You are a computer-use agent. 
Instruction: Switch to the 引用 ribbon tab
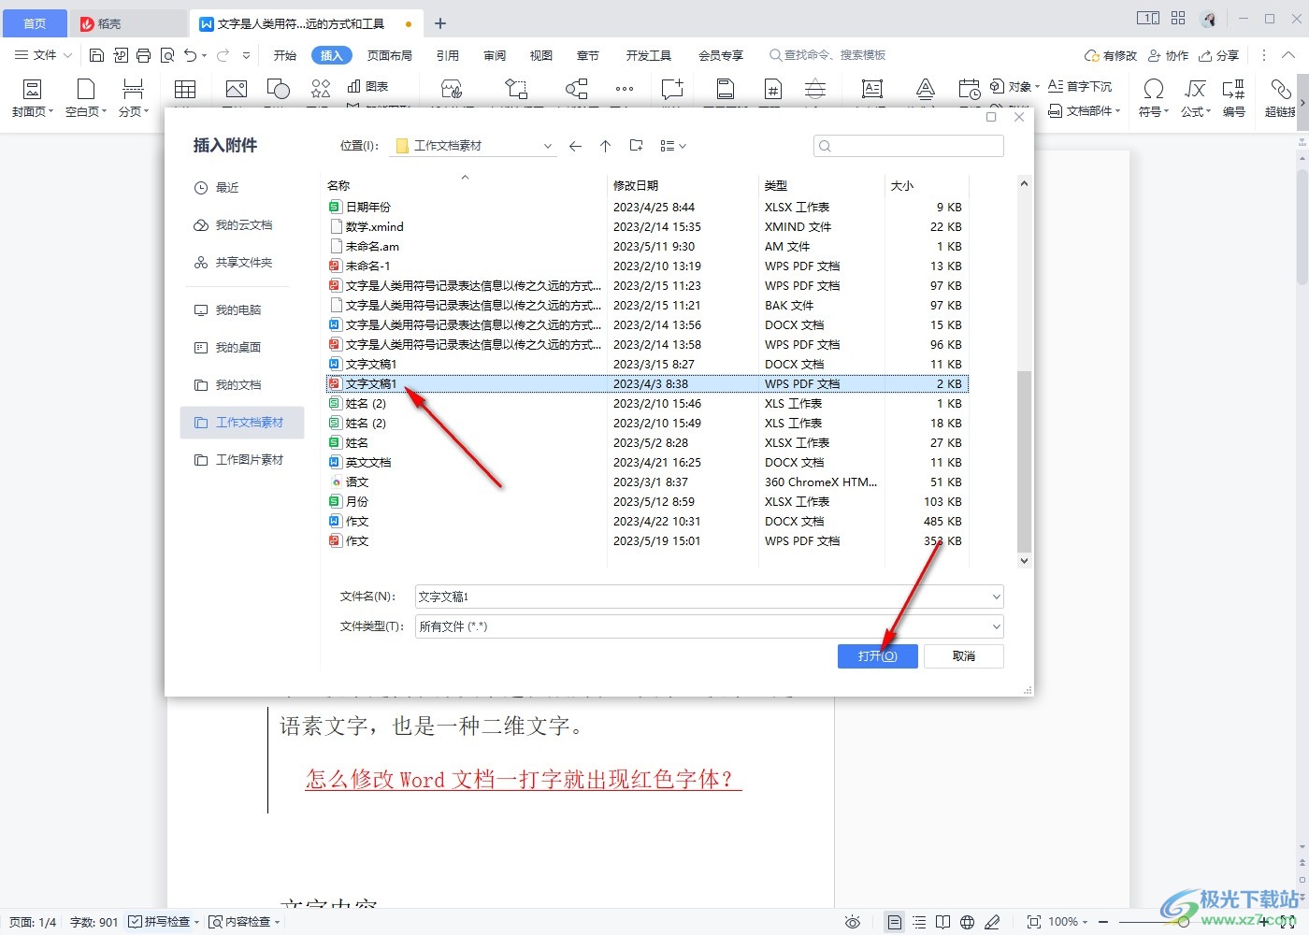(x=448, y=55)
